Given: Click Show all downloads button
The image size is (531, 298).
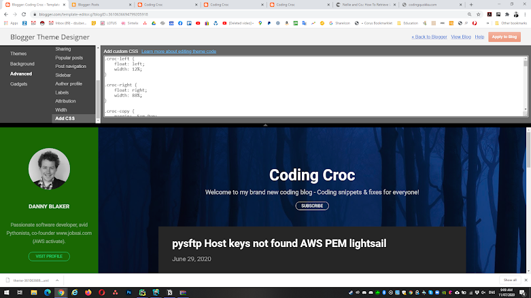Looking at the screenshot, I should 510,280.
